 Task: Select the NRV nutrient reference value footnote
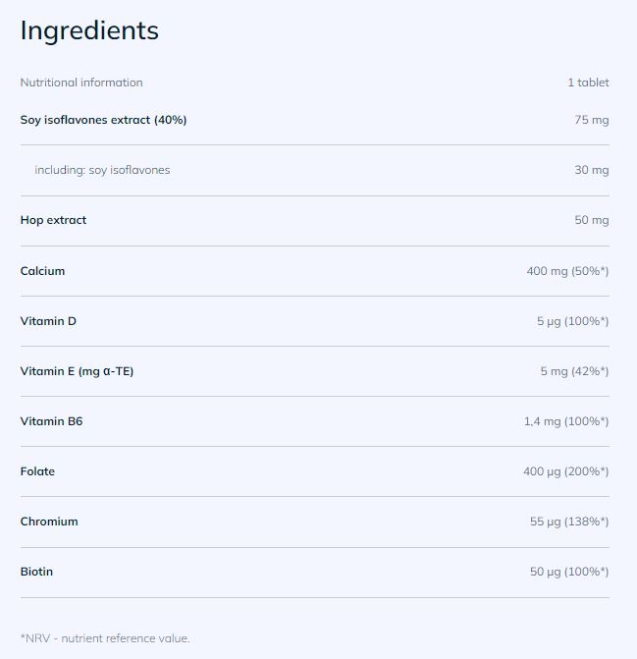click(x=105, y=638)
